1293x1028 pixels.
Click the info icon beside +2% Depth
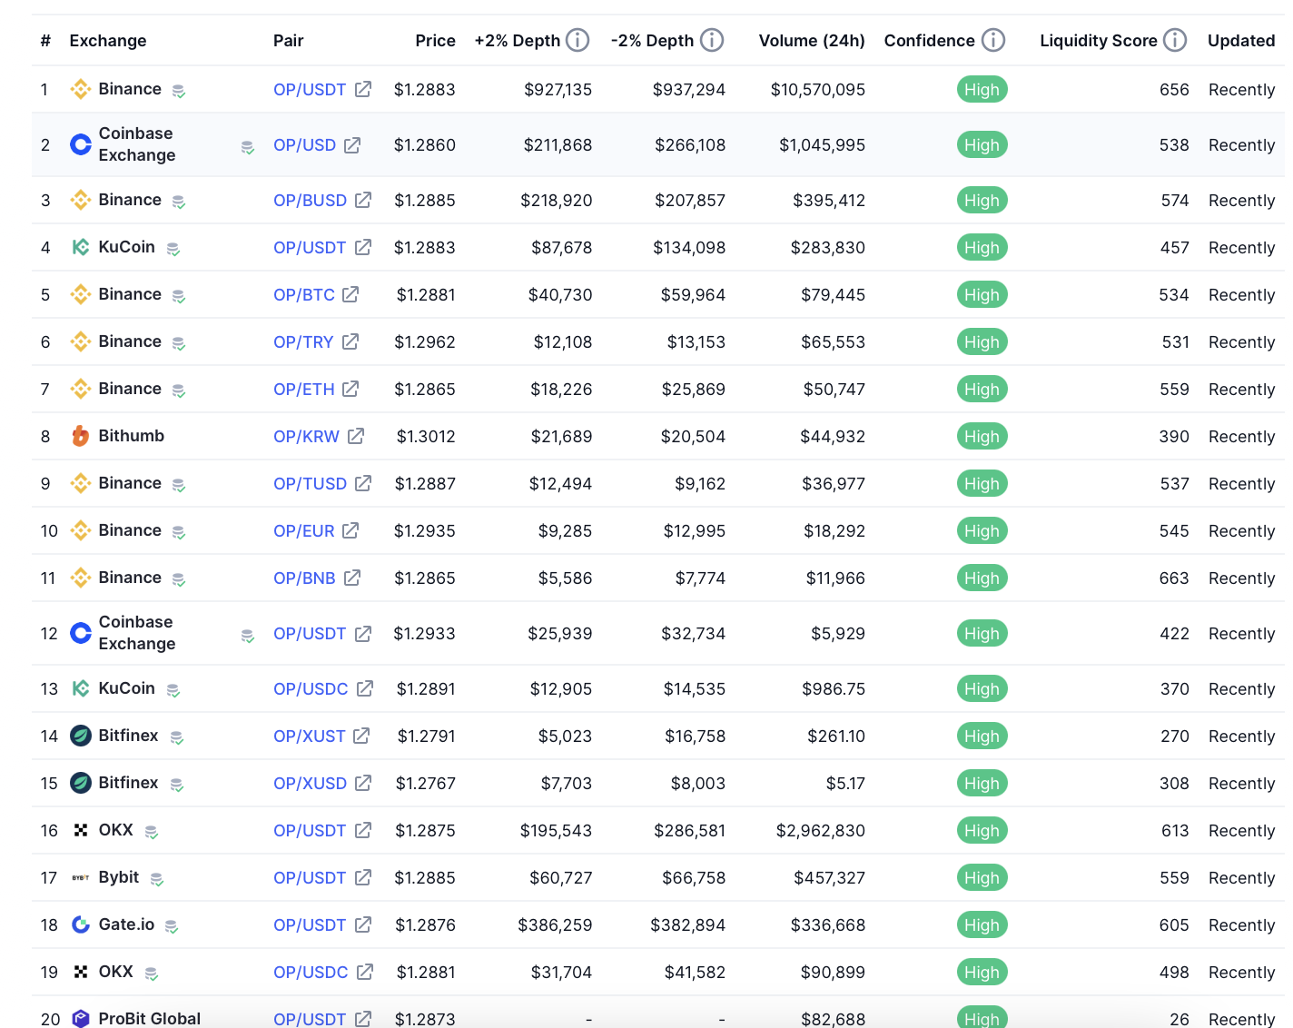(577, 40)
